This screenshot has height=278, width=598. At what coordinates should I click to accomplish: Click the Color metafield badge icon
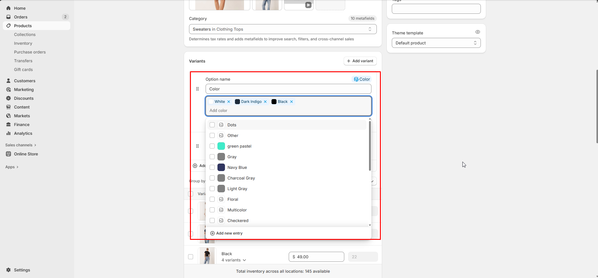356,79
